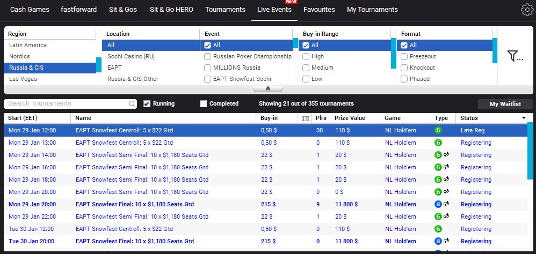Select the Las Vegas region
The height and width of the screenshot is (254, 536).
50,79
